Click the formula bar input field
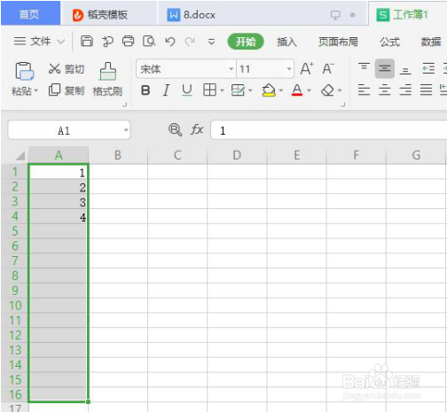This screenshot has height=412, width=447. [328, 129]
